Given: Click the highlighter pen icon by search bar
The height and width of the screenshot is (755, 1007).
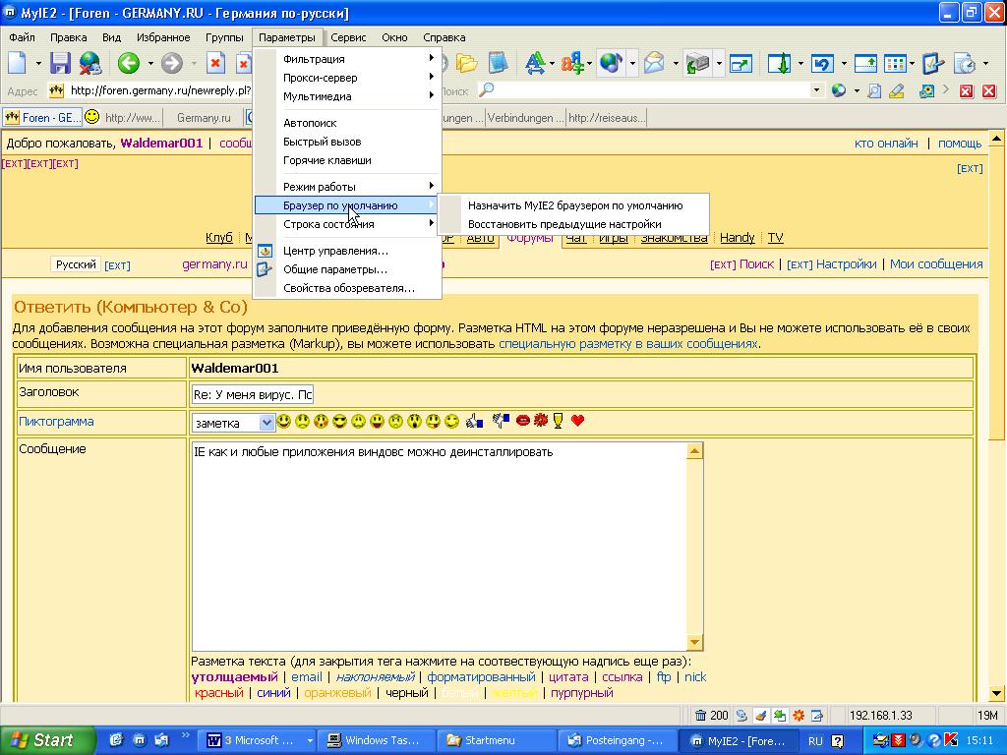Looking at the screenshot, I should point(897,91).
